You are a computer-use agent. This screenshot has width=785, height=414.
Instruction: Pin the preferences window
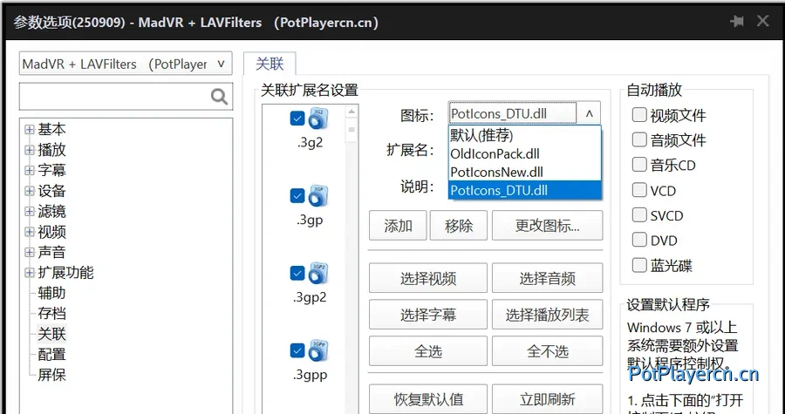(x=736, y=21)
